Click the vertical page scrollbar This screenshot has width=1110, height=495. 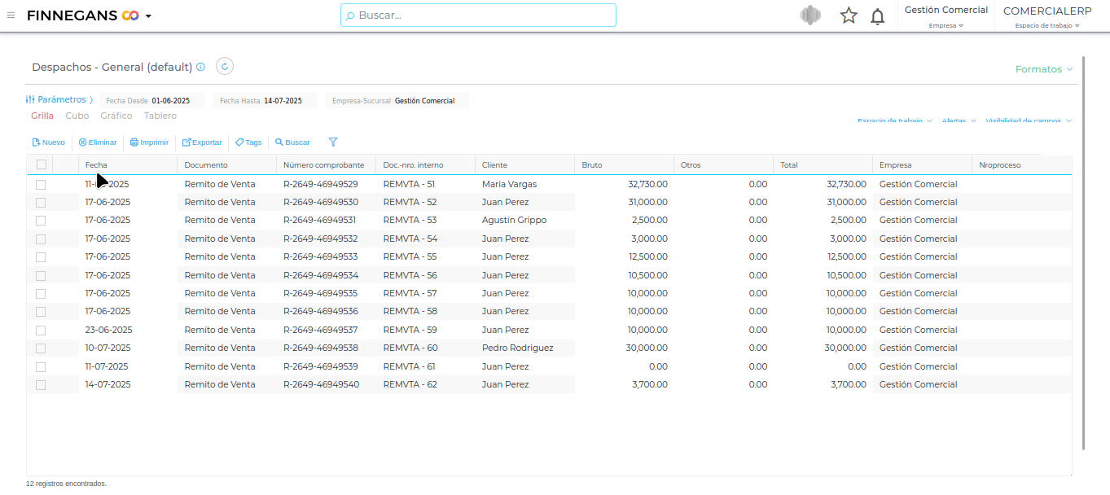coord(1083,252)
